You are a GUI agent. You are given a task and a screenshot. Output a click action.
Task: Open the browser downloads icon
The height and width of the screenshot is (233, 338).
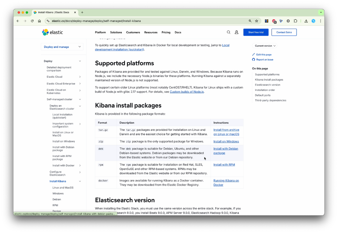[306, 21]
